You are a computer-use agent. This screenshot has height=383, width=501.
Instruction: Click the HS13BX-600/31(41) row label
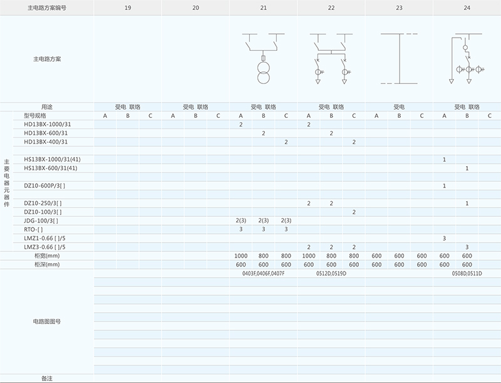(x=51, y=168)
